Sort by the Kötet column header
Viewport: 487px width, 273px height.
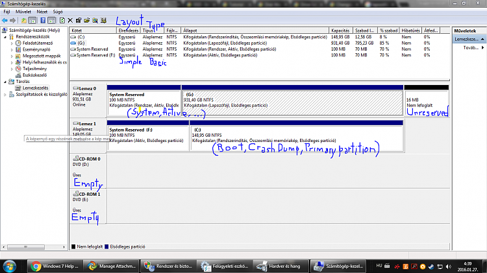[x=93, y=30]
